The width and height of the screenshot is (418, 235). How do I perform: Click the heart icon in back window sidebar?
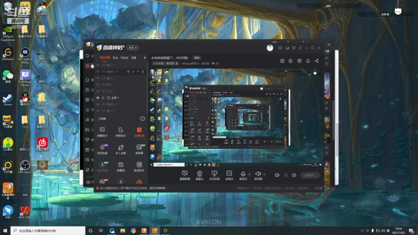pyautogui.click(x=87, y=56)
